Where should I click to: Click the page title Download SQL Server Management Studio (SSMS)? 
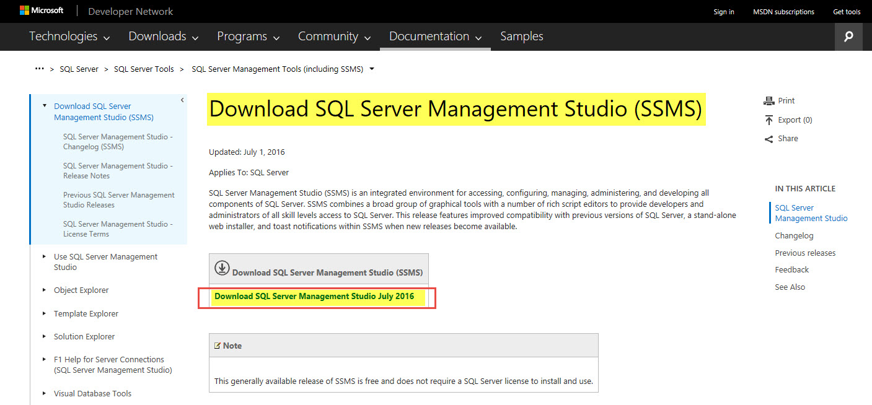pos(456,110)
